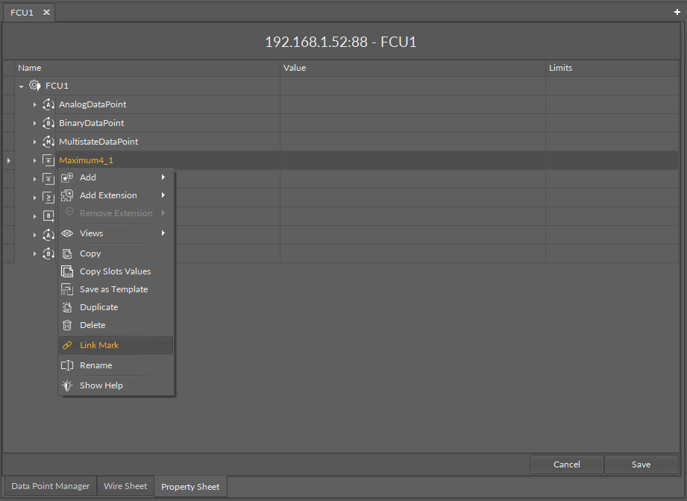This screenshot has height=501, width=687.
Task: Click the MultistateDataPoint node icon
Action: click(x=48, y=142)
